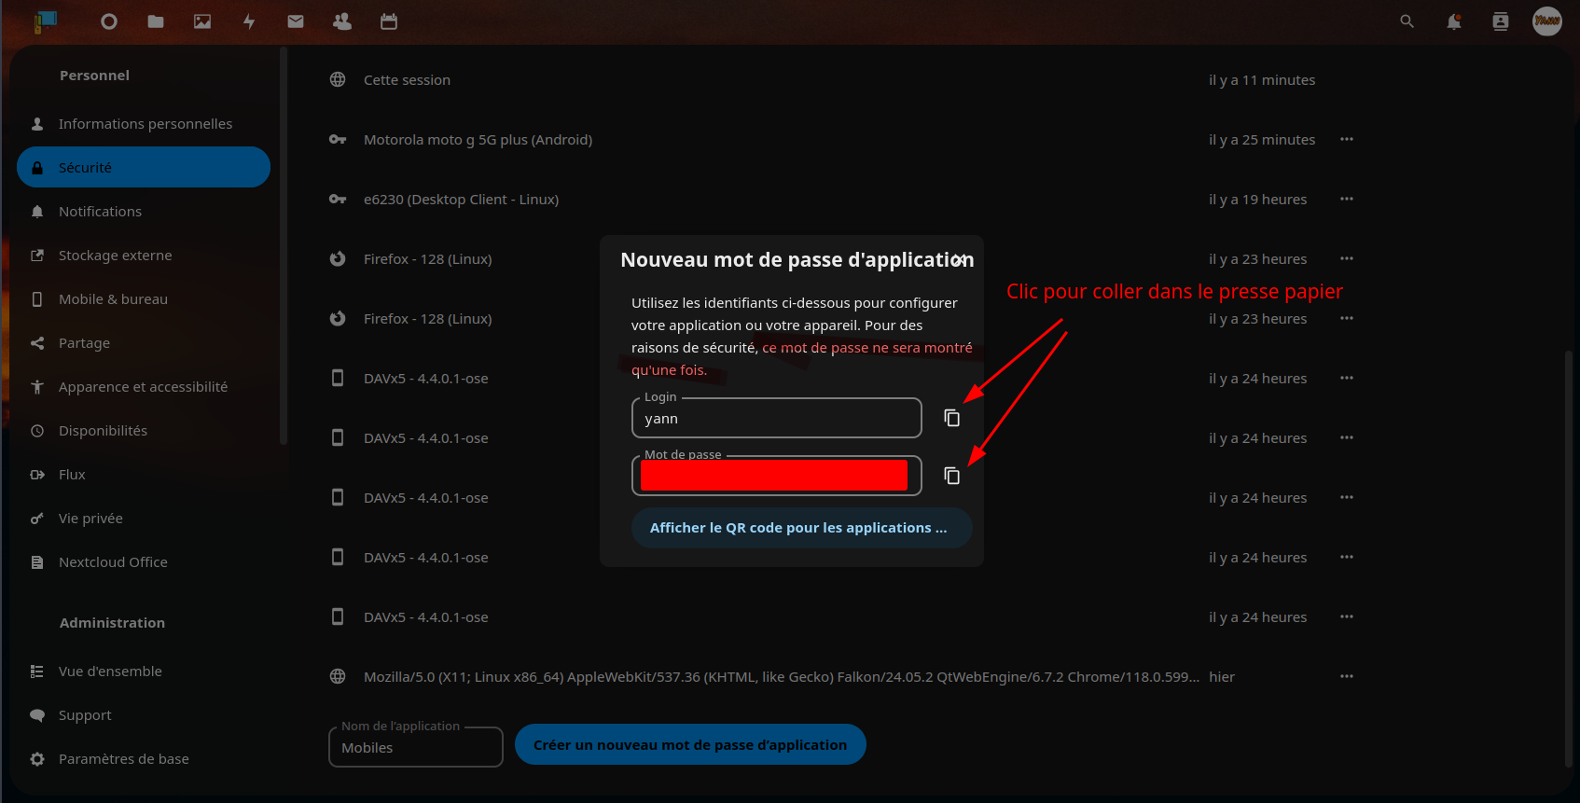1580x803 pixels.
Task: Click the search magnifier icon
Action: [1407, 21]
